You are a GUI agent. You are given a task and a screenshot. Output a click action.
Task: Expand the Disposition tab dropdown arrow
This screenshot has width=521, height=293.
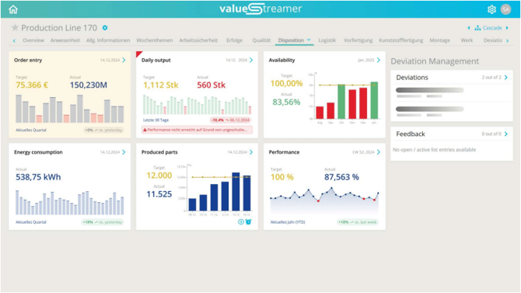pos(309,40)
